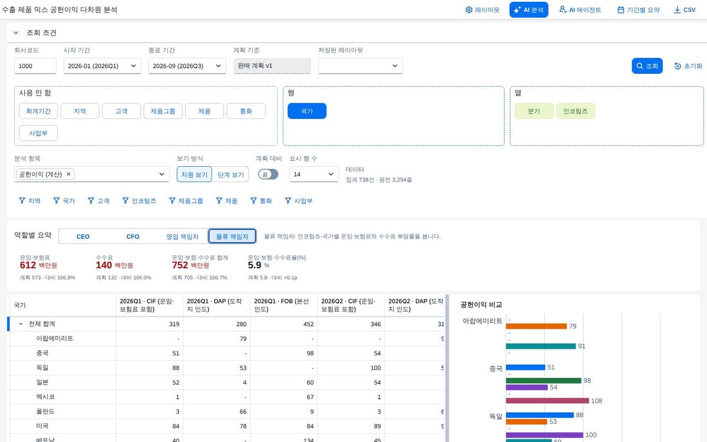Open the 제품그룹 filter
707x442 pixels.
tap(186, 201)
